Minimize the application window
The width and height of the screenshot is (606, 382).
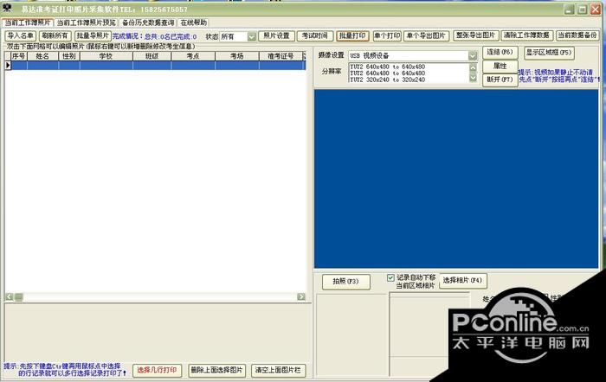pyautogui.click(x=570, y=10)
